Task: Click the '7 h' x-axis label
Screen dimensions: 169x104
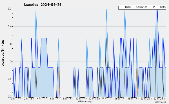Action: (x=58, y=99)
